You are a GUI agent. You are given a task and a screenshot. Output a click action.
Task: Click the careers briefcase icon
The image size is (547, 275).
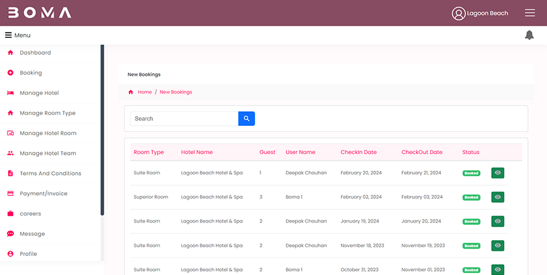coord(10,214)
